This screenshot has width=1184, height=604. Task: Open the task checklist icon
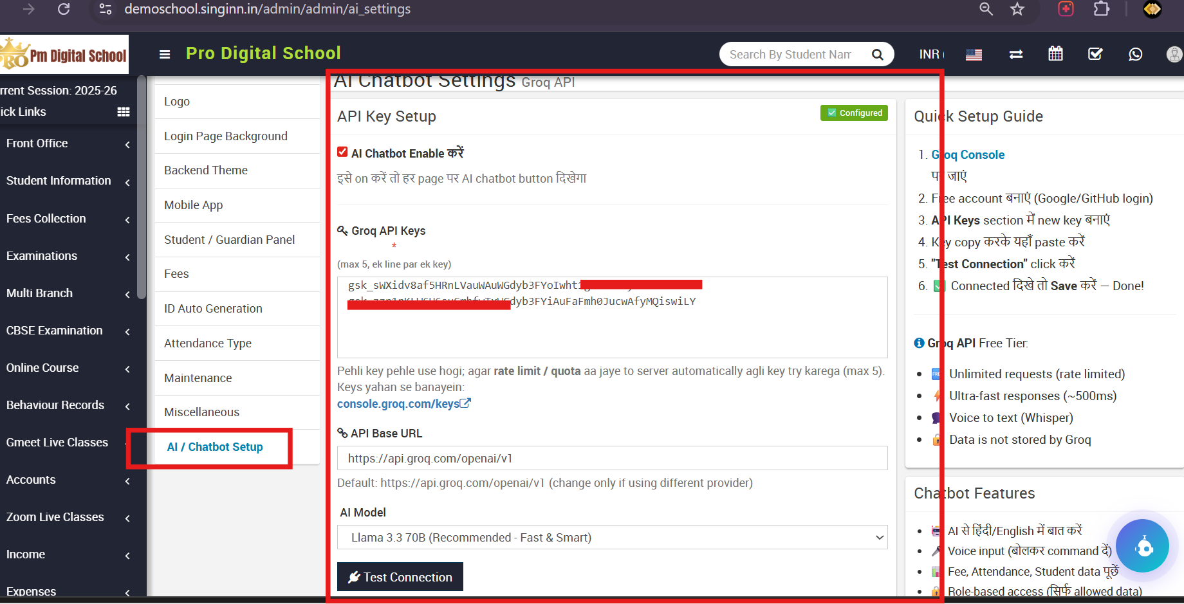(1095, 54)
